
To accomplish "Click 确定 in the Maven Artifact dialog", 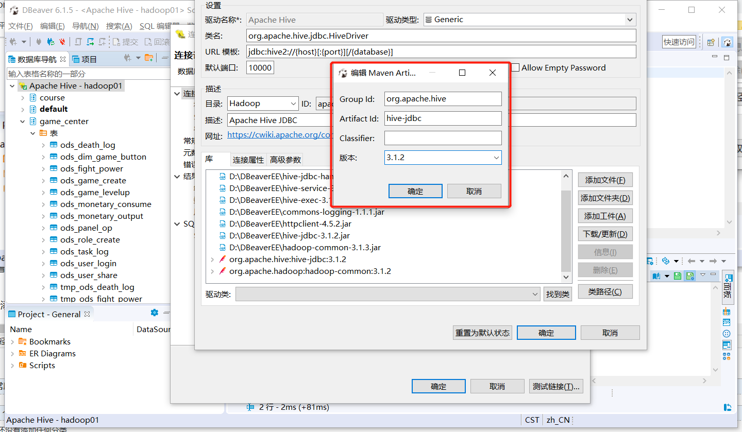I will coord(415,191).
